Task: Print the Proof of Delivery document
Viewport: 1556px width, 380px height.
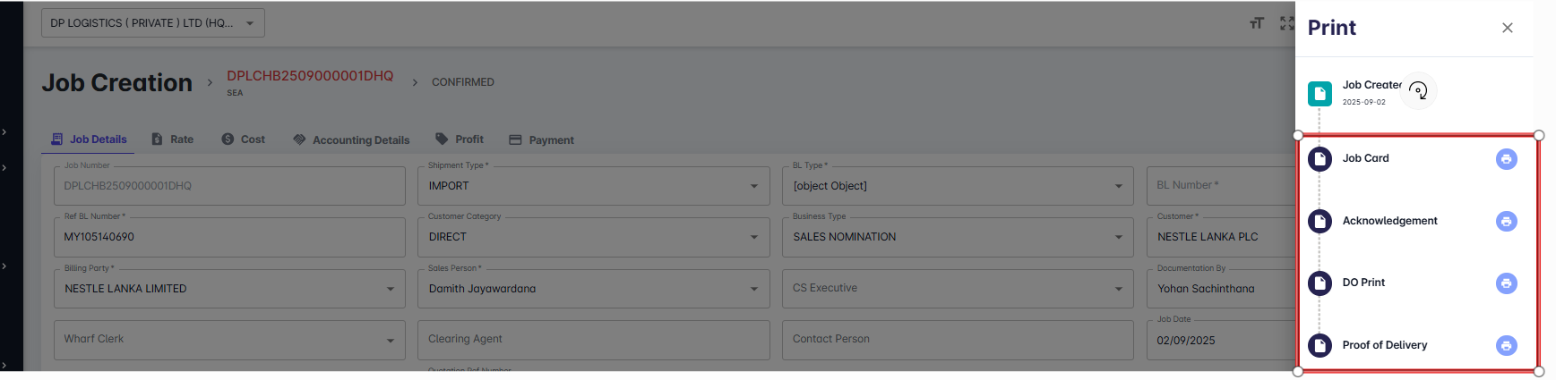Action: point(1506,345)
